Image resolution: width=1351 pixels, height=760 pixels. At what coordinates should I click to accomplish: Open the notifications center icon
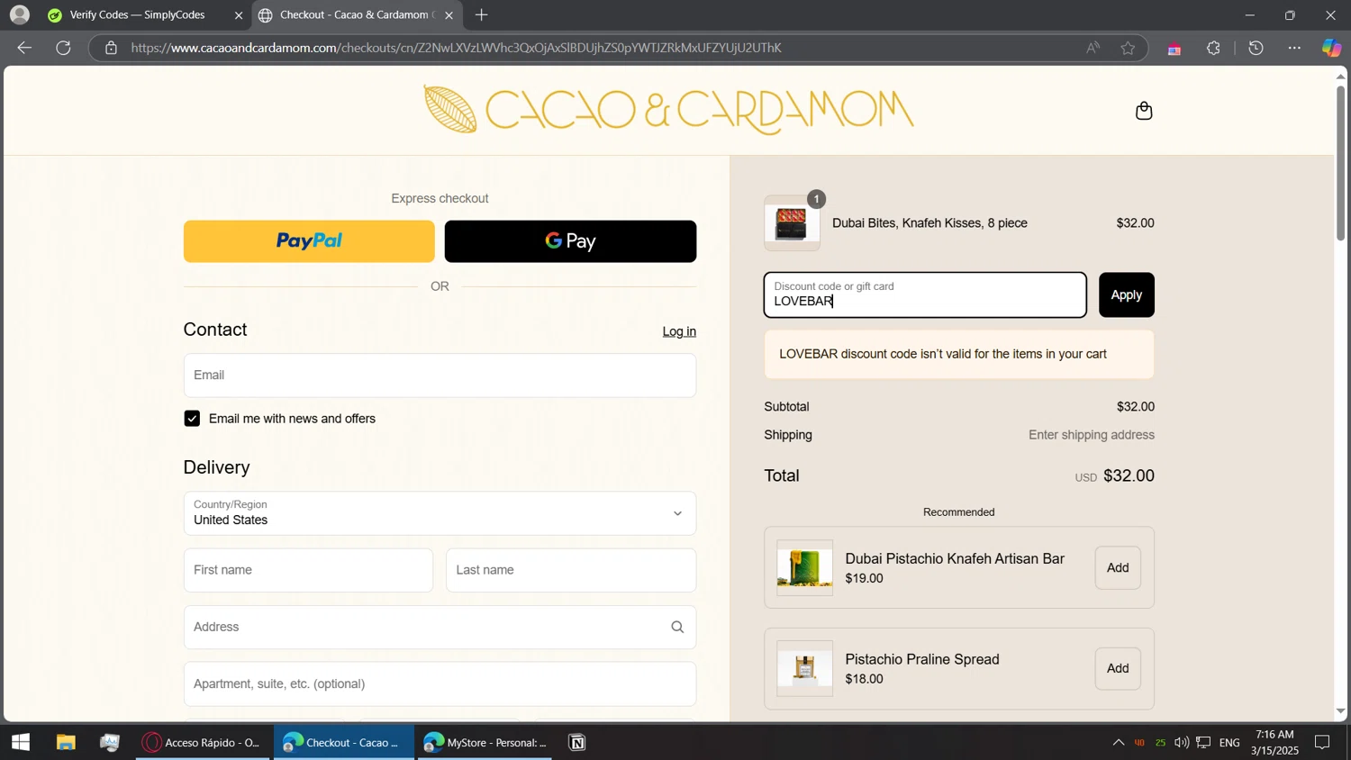(x=1322, y=743)
